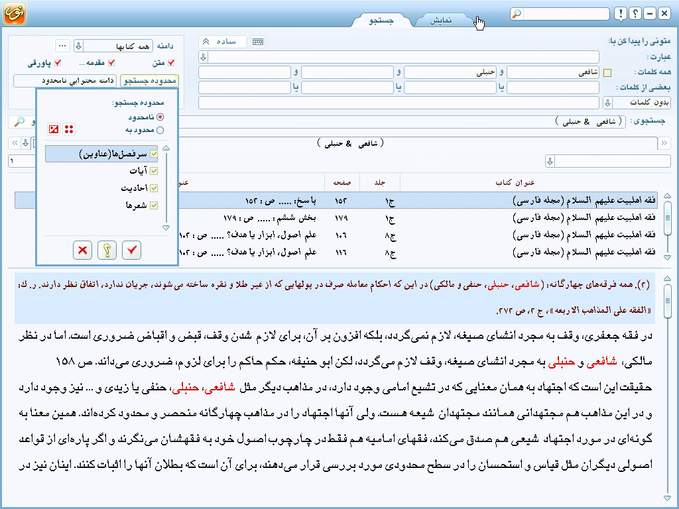Toggle the شعرها checkbox
Image resolution: width=679 pixels, height=509 pixels.
coord(154,205)
